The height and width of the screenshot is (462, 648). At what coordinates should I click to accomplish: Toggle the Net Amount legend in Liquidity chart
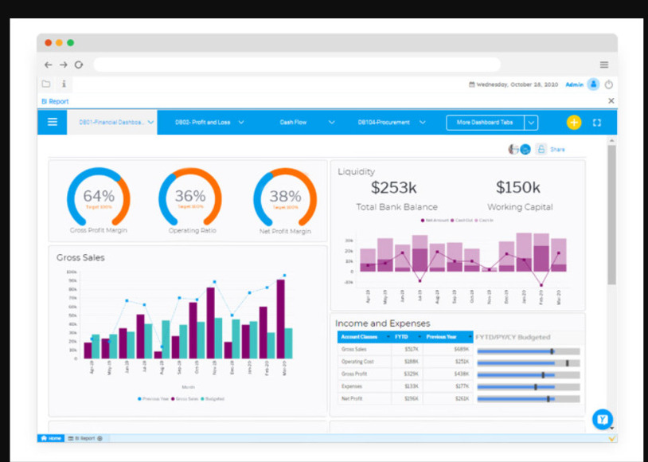[435, 221]
